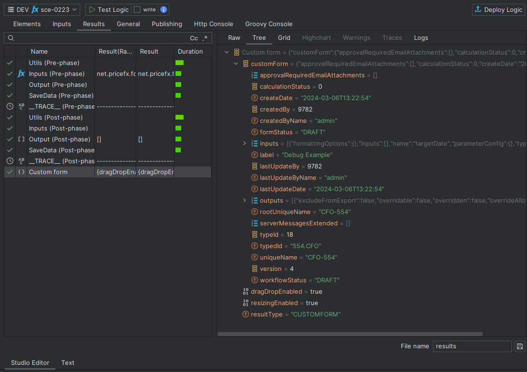Screen dimensions: 527x372
Task: Click the braces icon of Custom form row
Action: (x=21, y=172)
